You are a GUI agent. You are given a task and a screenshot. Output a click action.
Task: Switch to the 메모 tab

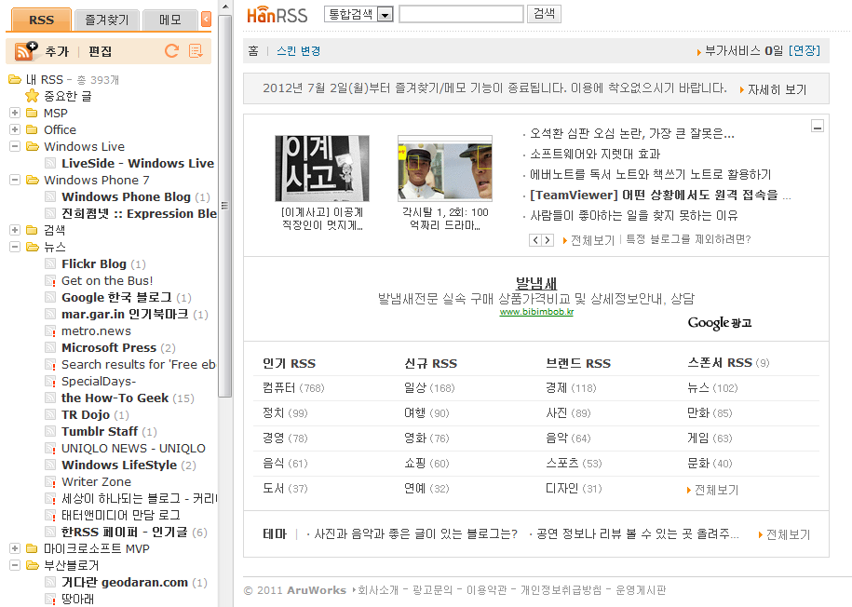[170, 20]
